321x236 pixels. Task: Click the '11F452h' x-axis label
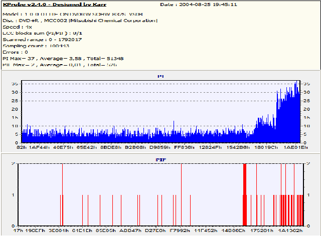206,230
